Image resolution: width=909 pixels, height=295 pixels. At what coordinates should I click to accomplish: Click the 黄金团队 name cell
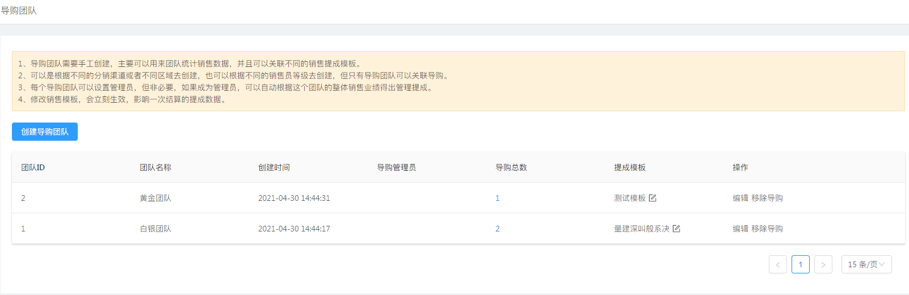[155, 198]
